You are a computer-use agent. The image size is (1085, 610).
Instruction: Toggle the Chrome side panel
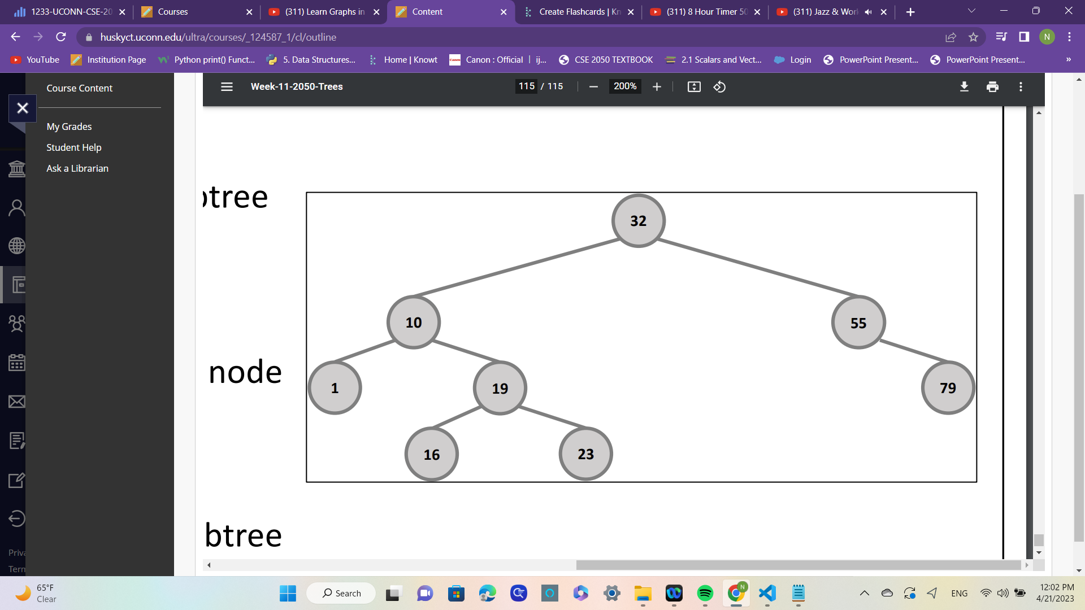(x=1024, y=37)
